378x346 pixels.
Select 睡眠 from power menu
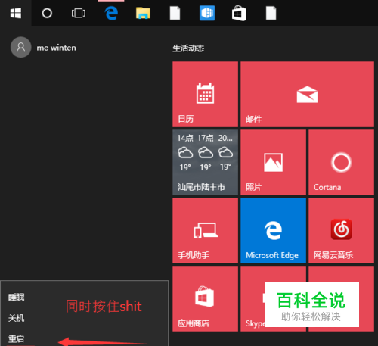(17, 298)
